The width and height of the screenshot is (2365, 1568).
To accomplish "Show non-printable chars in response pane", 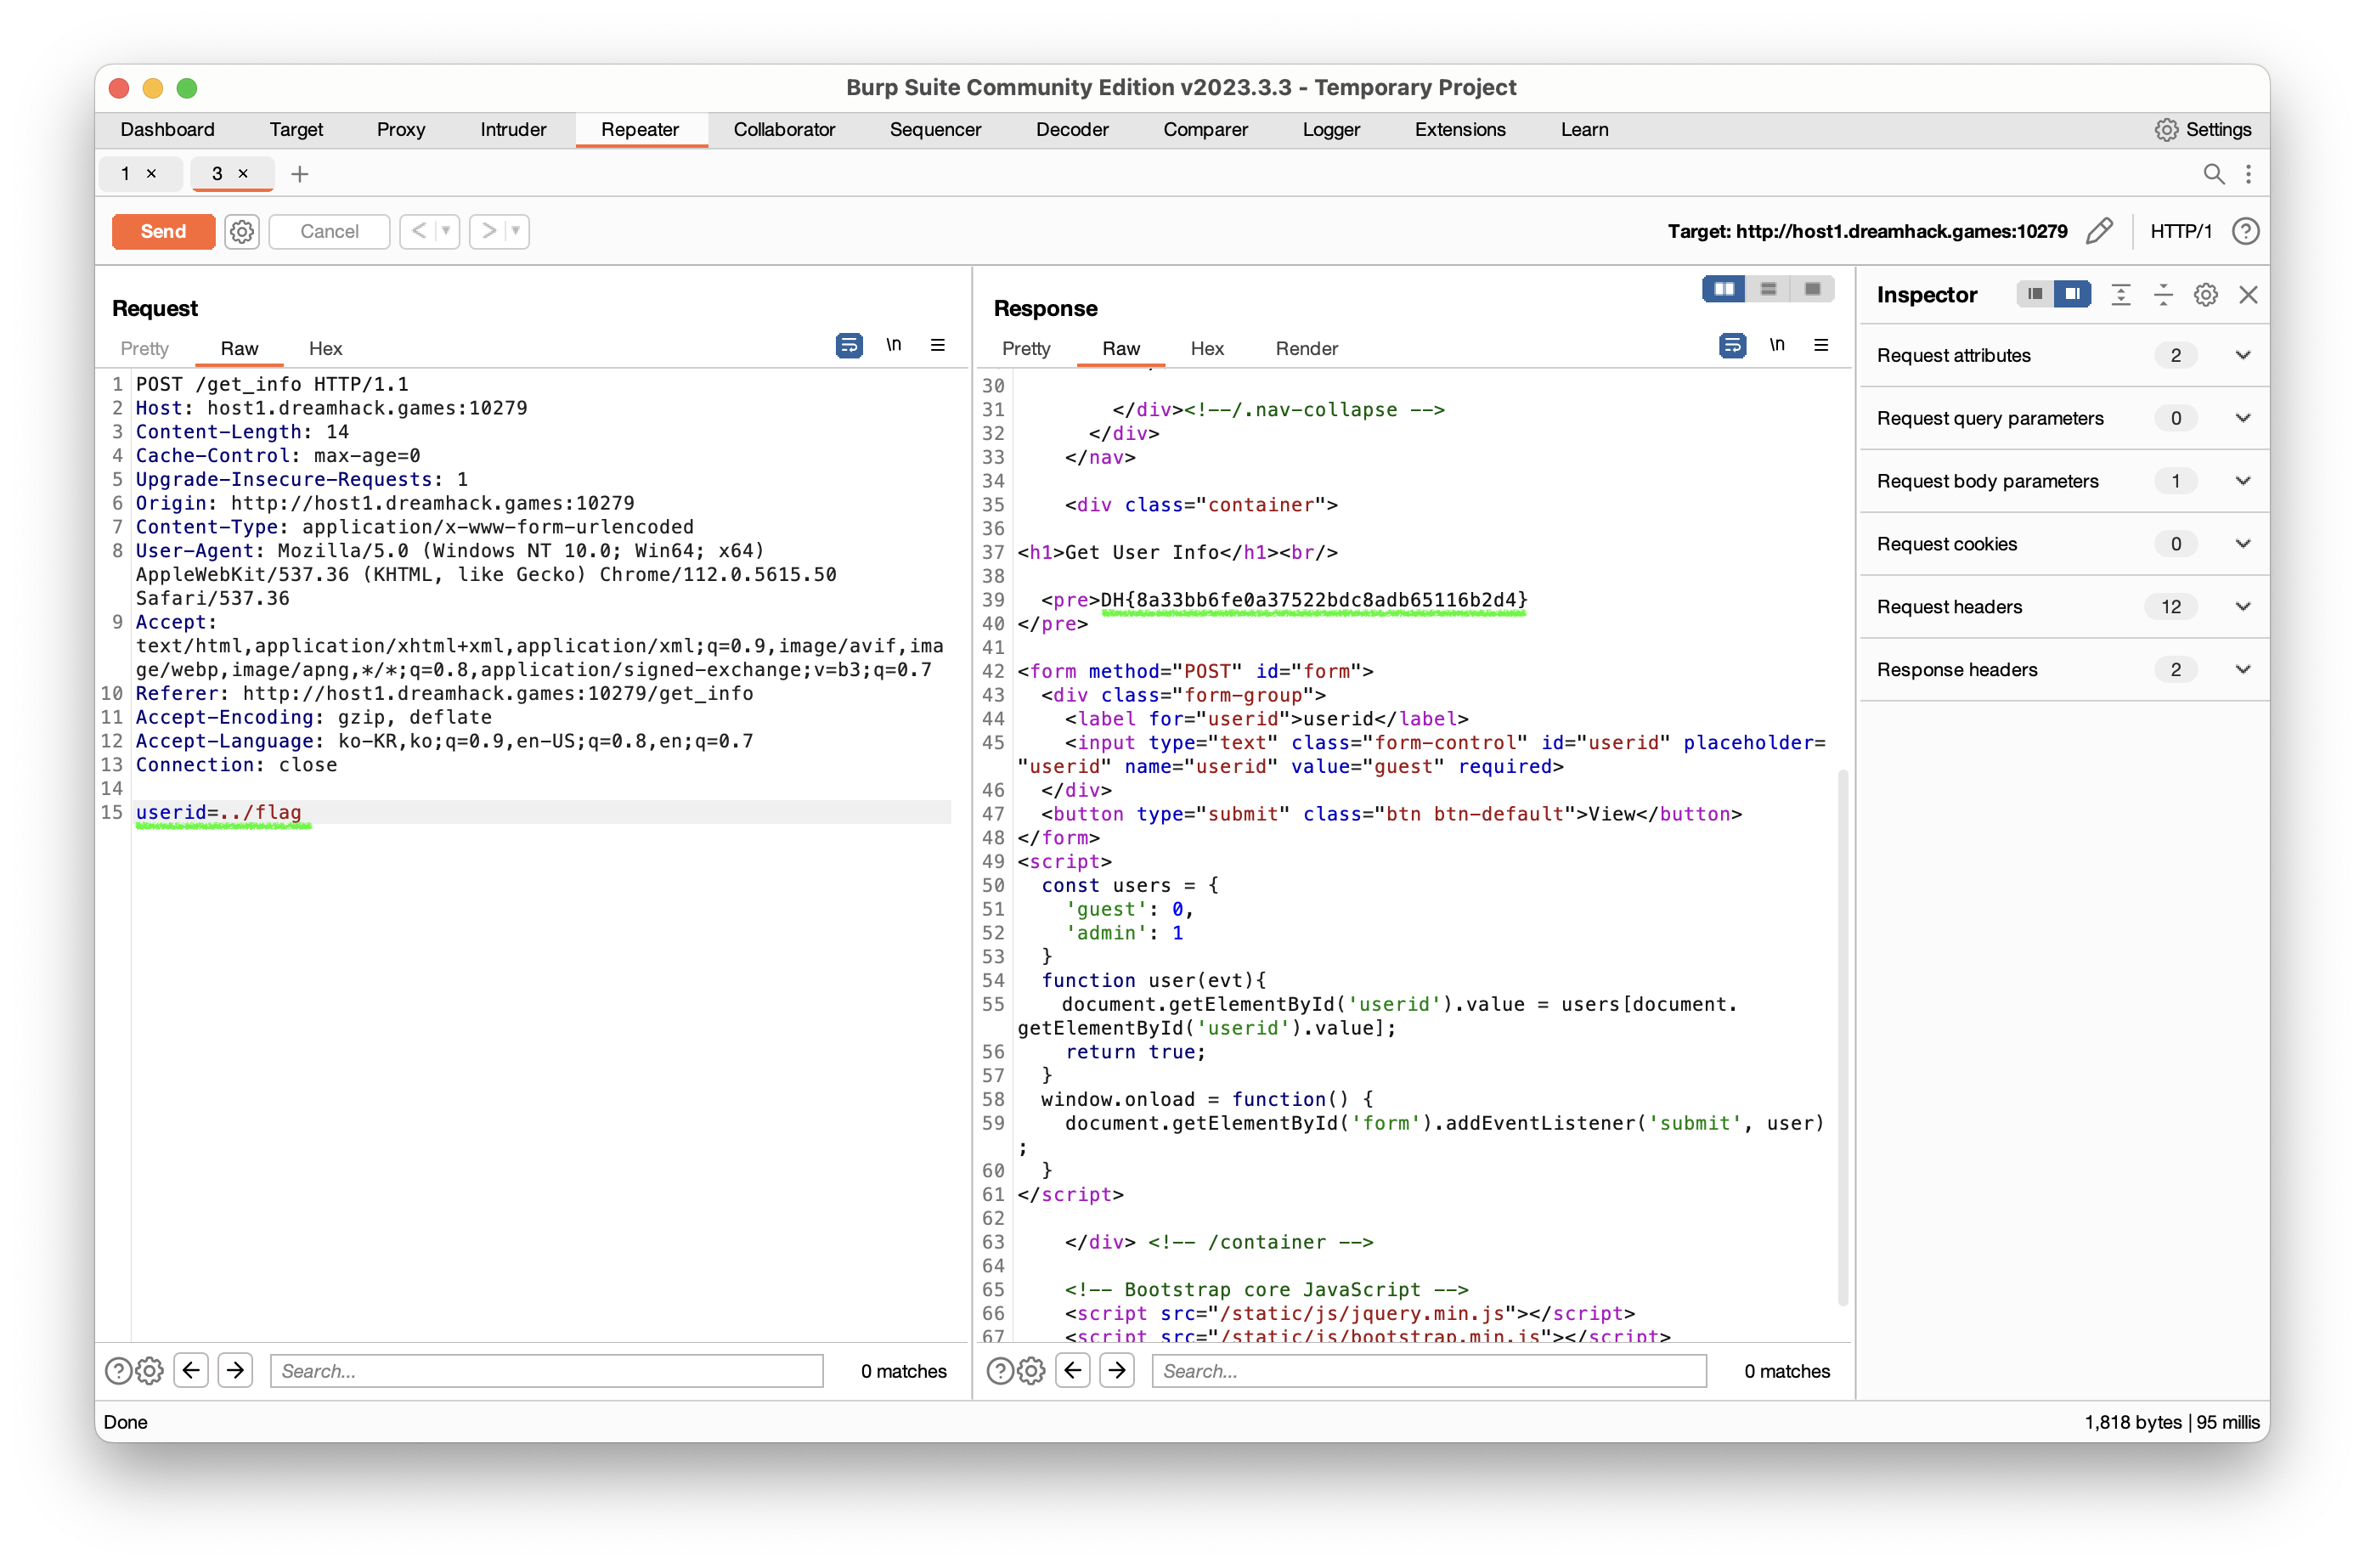I will 1776,345.
